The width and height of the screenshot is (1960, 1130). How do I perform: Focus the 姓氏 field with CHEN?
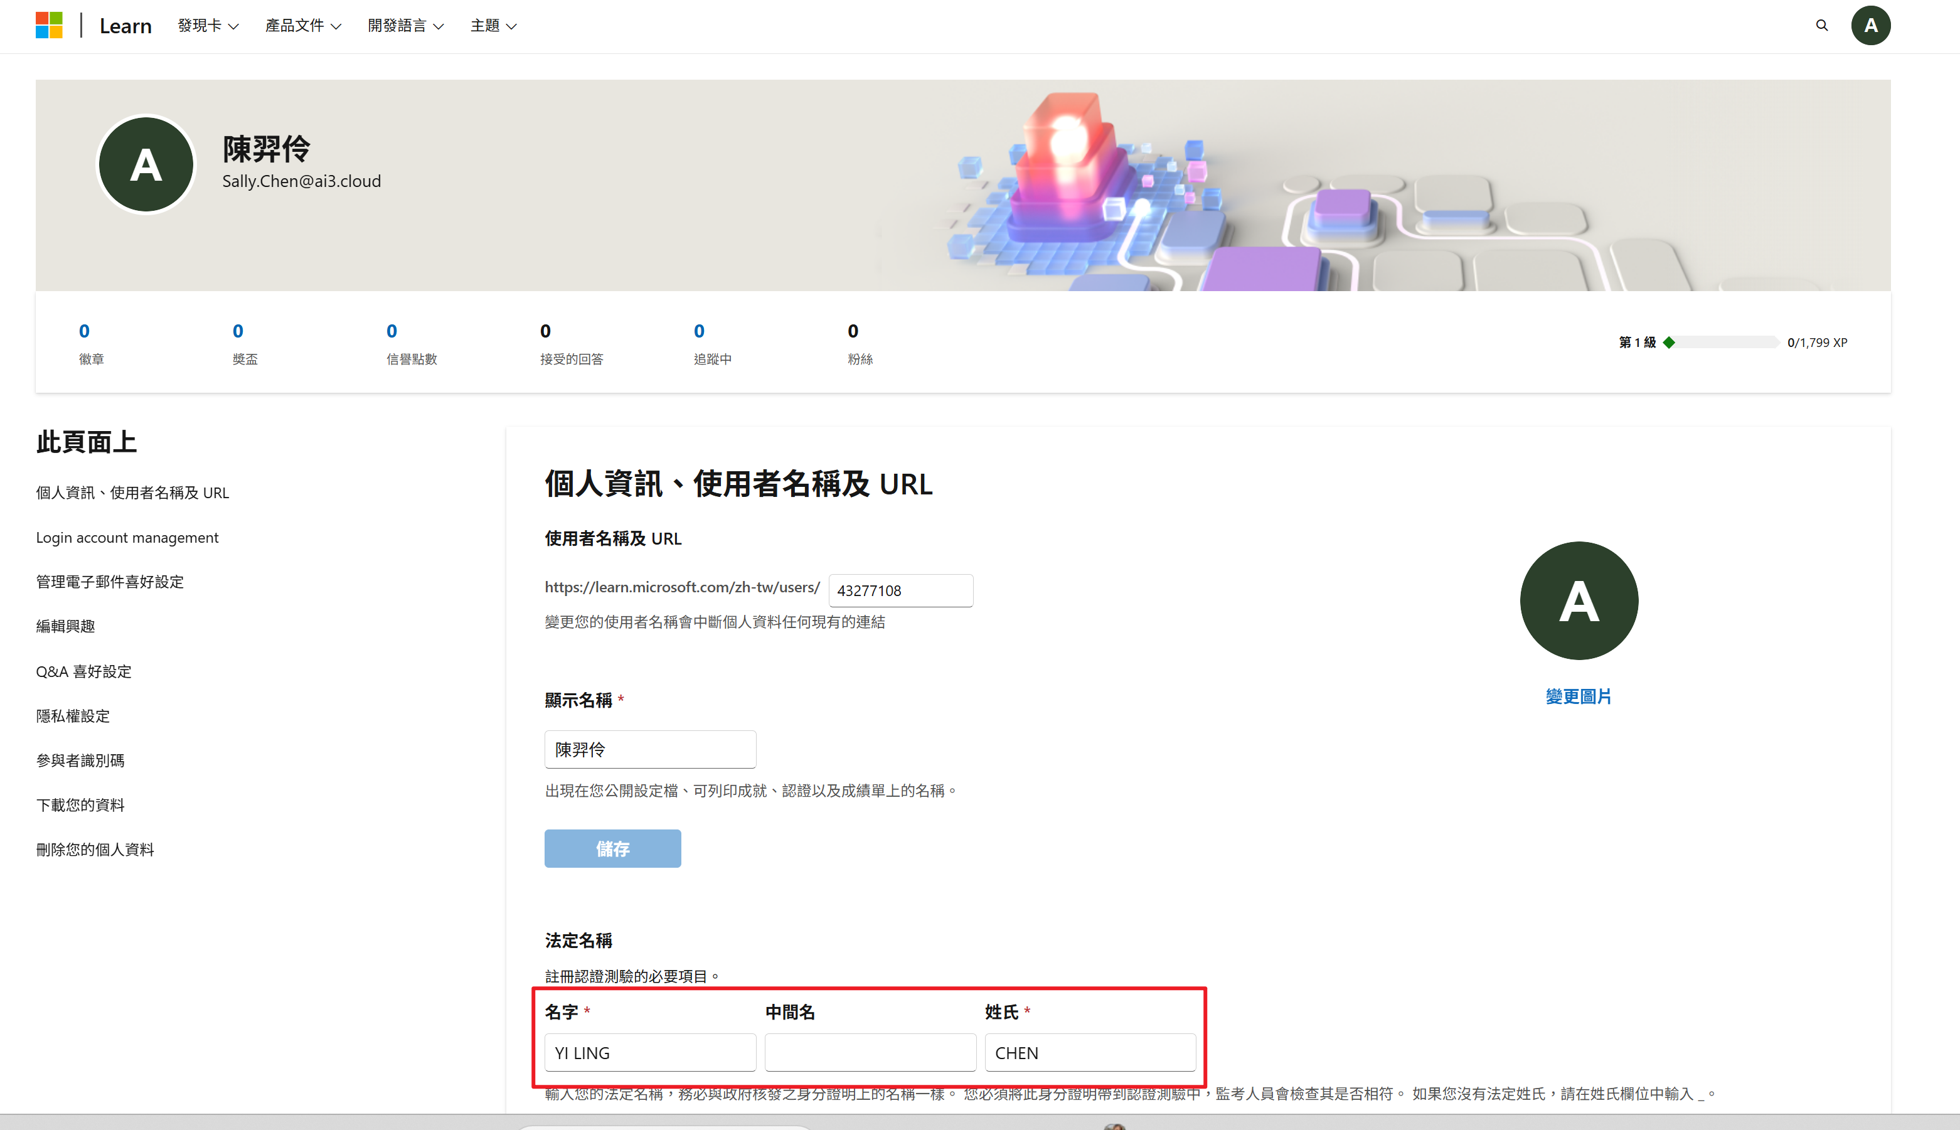1090,1052
